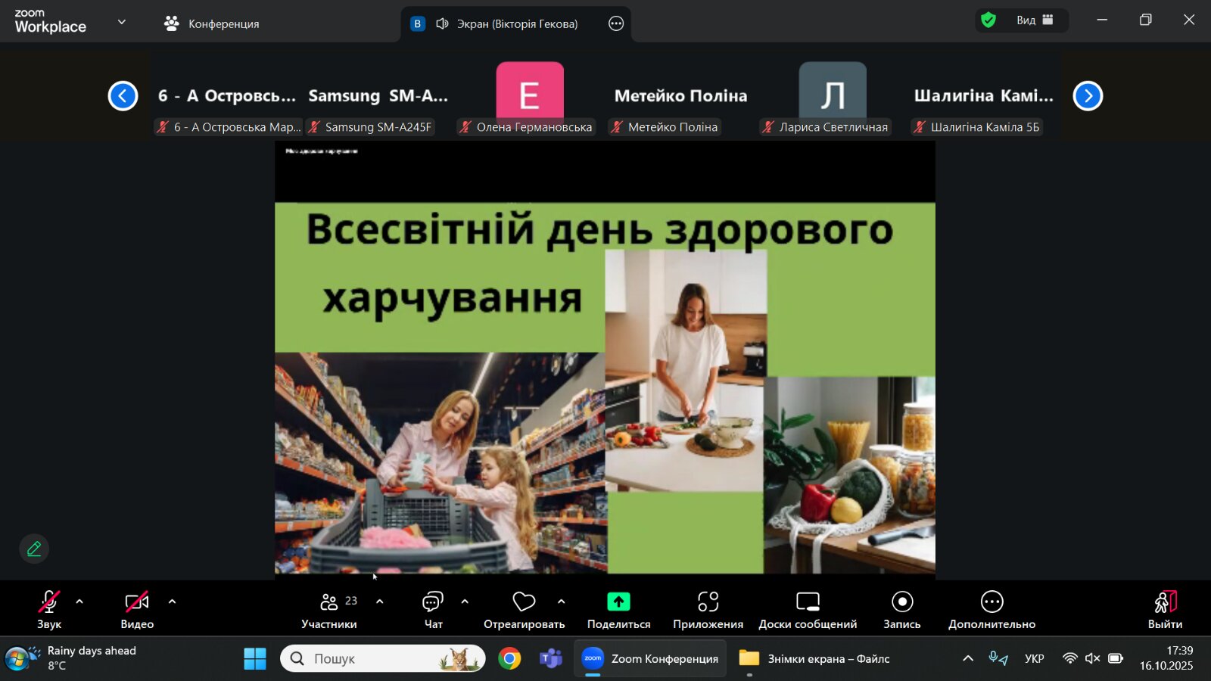Image resolution: width=1211 pixels, height=681 pixels.
Task: Switch to the Конференция tab
Action: click(213, 23)
